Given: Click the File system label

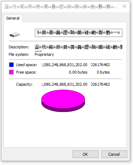Looking at the screenshot, I should (x=19, y=54).
